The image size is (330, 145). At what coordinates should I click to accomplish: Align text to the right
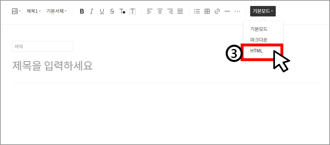170,11
